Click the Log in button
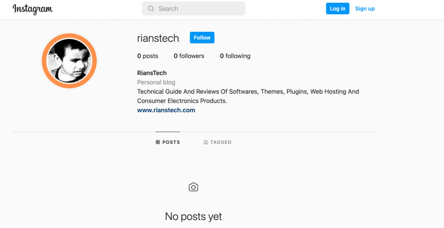The width and height of the screenshot is (444, 228). click(x=338, y=8)
